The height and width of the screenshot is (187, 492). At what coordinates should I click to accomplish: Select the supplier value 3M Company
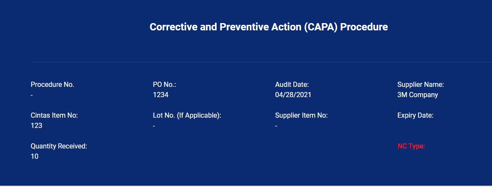[417, 95]
